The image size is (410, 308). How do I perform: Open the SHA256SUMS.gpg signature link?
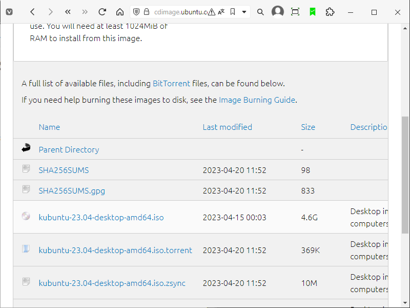72,191
